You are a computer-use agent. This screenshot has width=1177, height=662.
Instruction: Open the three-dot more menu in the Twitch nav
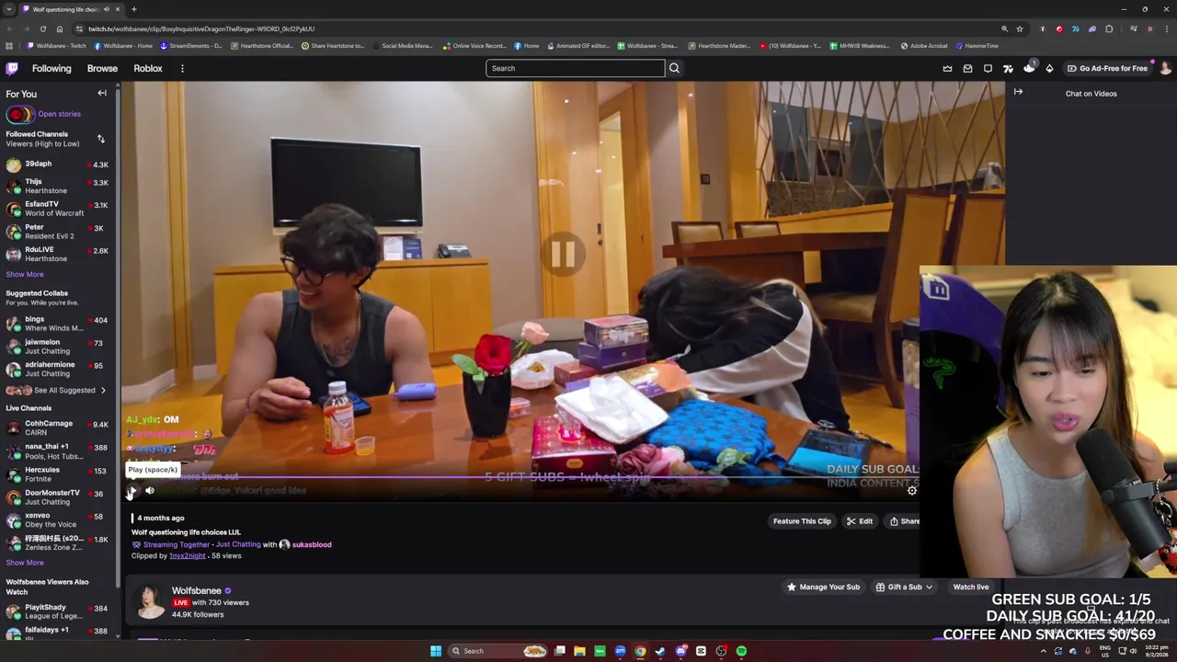point(182,68)
